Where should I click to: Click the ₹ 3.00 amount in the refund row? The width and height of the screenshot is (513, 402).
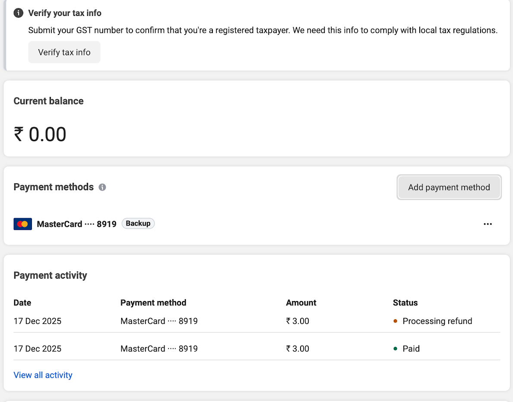298,321
